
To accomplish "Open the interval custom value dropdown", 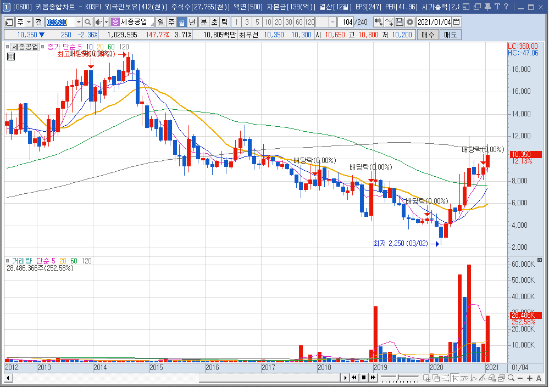I will coord(332,23).
